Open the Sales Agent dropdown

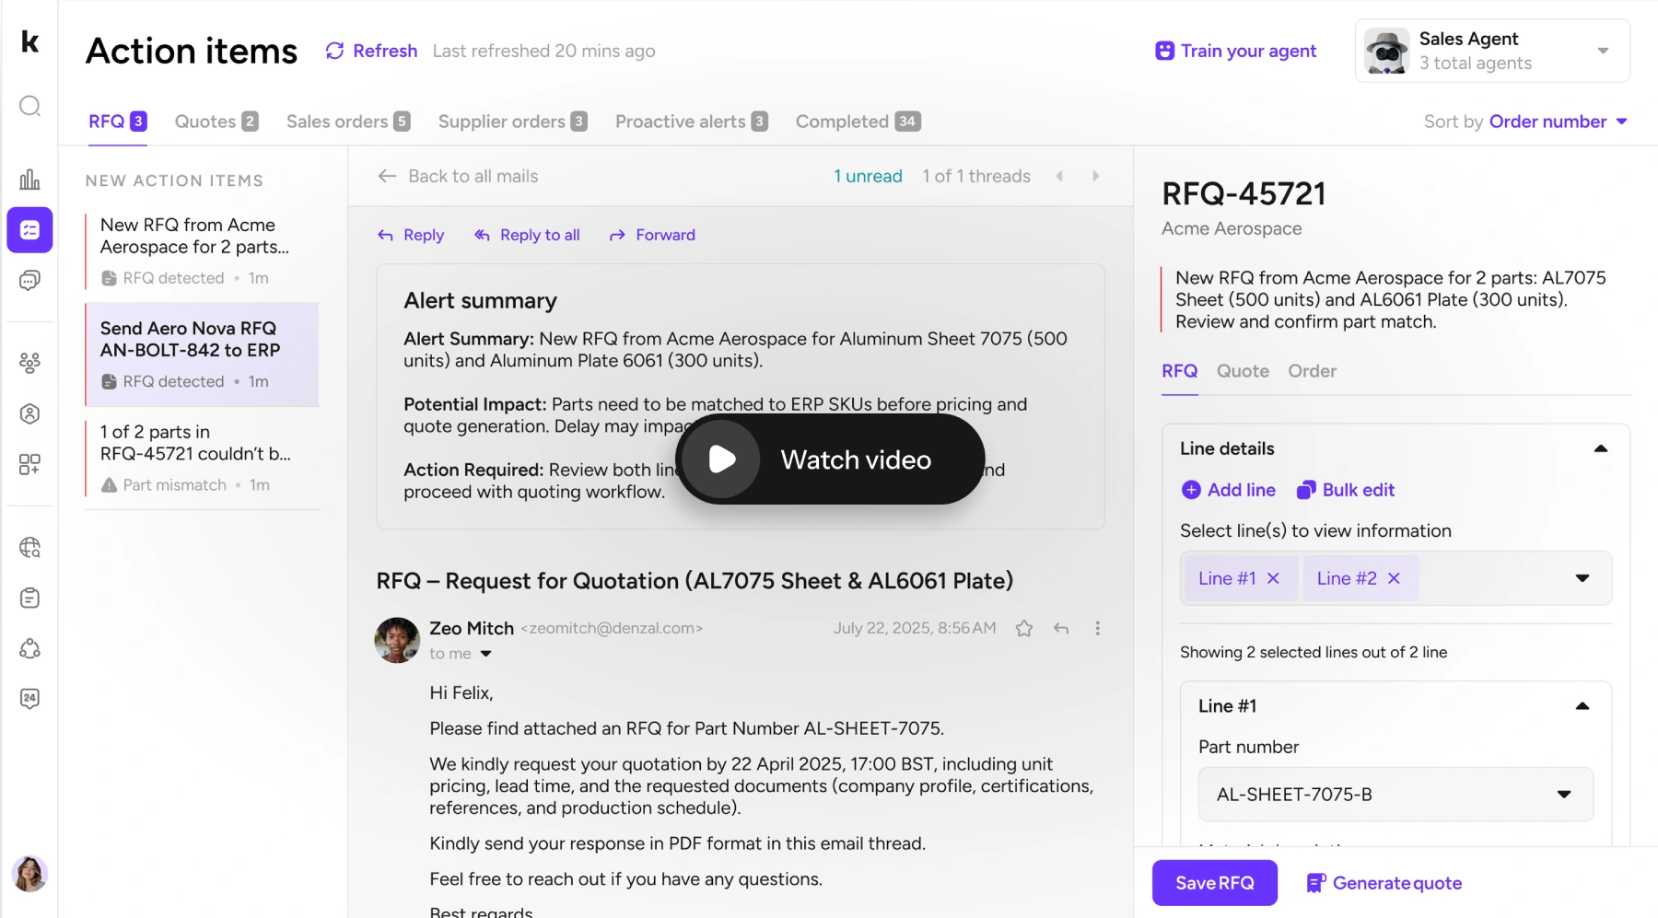coord(1603,51)
